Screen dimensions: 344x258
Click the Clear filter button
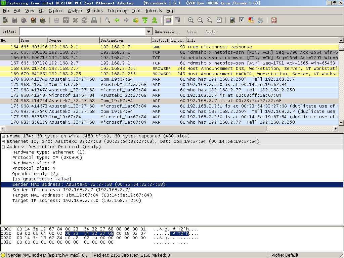tap(192, 31)
